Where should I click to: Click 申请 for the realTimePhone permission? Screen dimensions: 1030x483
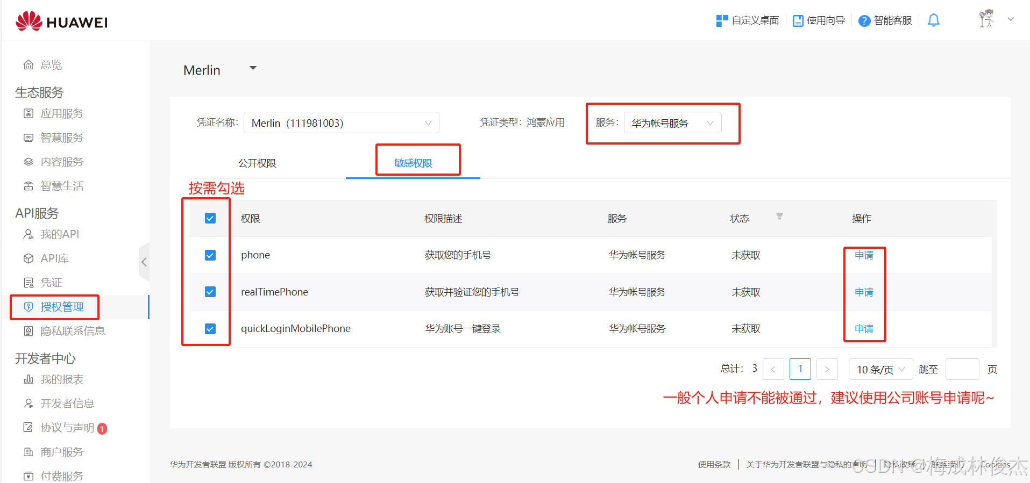point(864,292)
